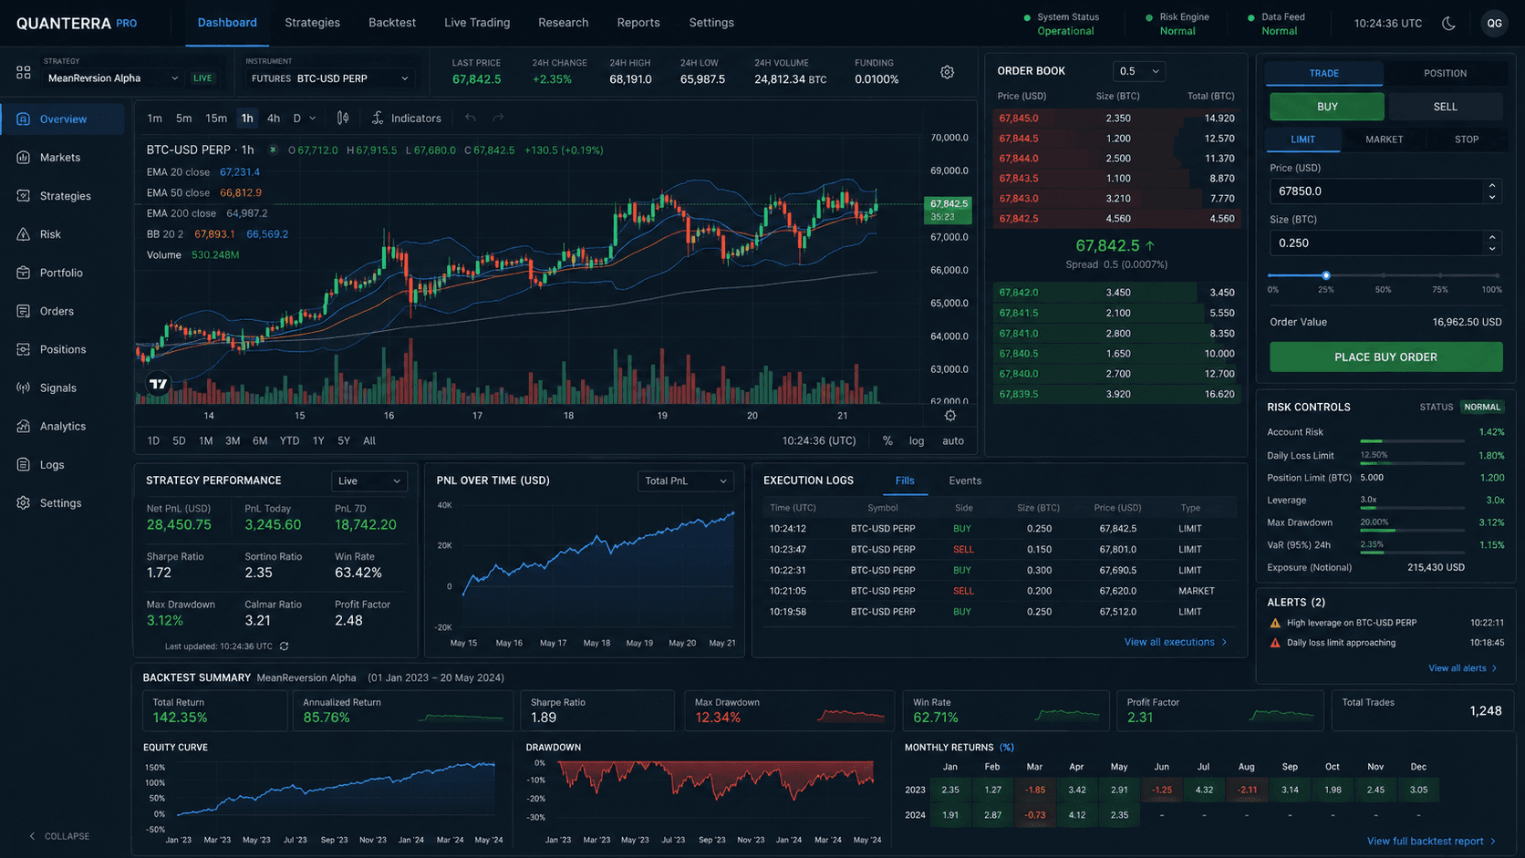Open the Research tab
The height and width of the screenshot is (858, 1525).
(564, 23)
